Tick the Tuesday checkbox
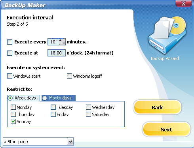The width and height of the screenshot is (194, 148). (53, 107)
